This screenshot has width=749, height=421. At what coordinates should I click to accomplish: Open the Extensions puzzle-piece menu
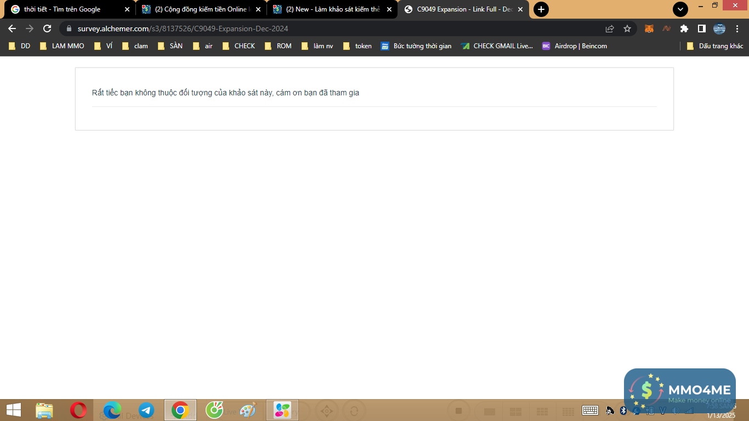[684, 29]
